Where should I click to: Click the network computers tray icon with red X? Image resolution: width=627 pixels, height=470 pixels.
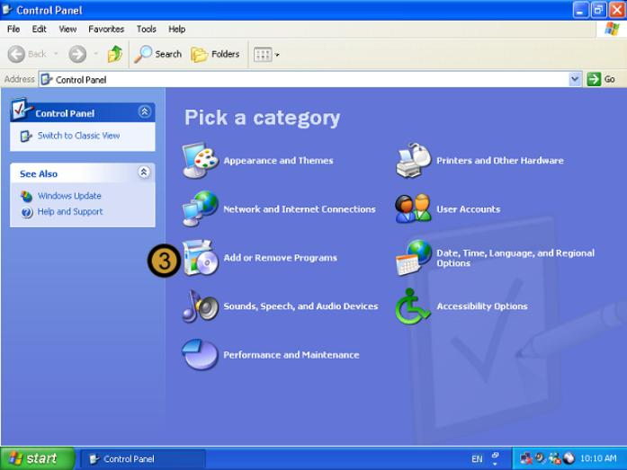[525, 458]
